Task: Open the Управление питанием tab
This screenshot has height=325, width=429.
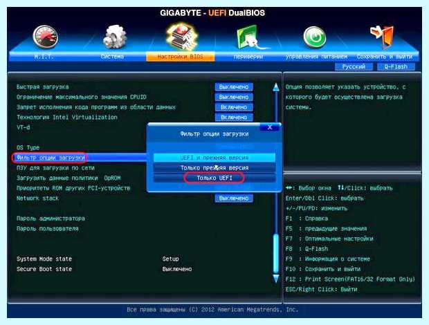Action: point(316,57)
